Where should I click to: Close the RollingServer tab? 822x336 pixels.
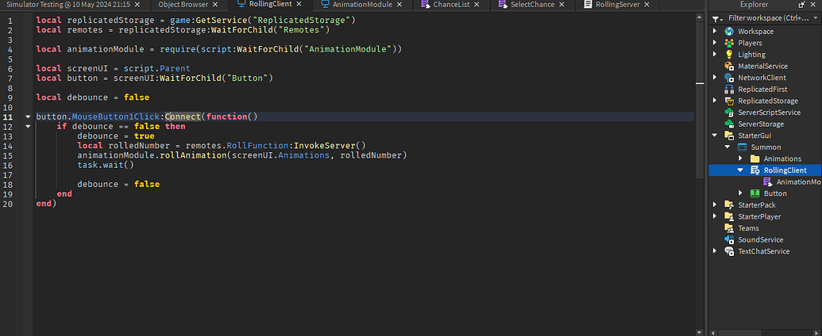click(x=646, y=4)
